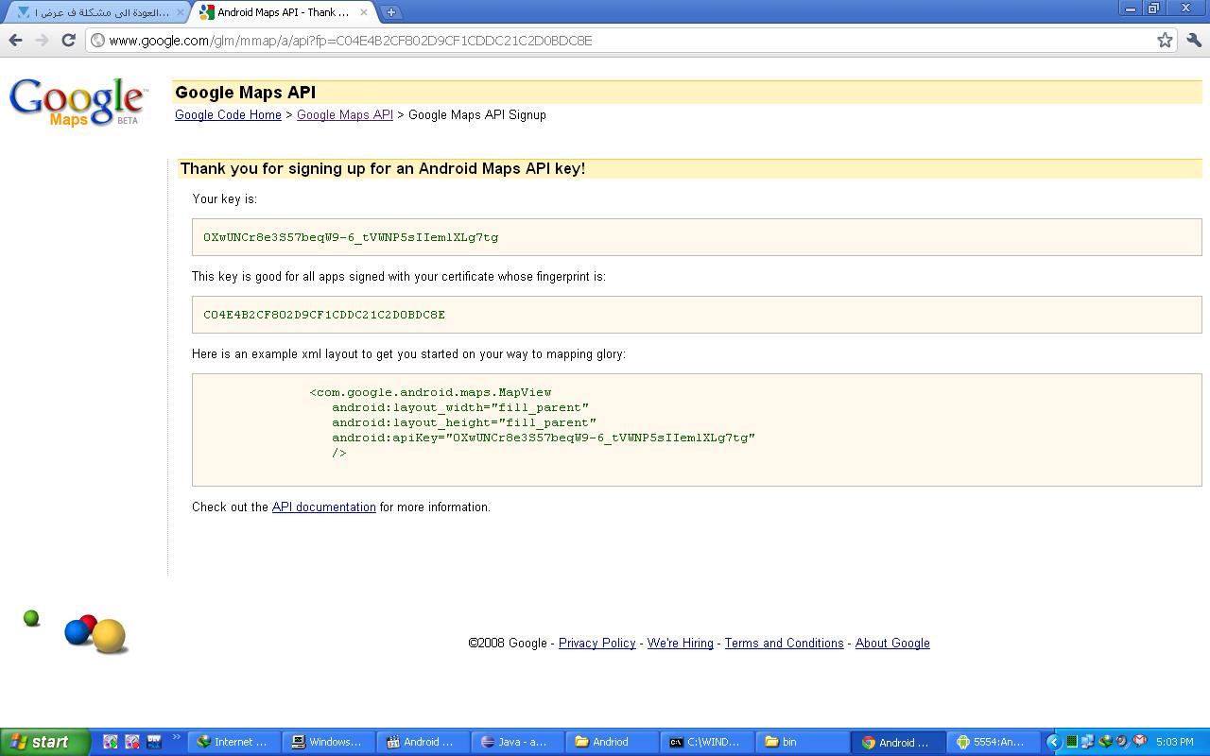This screenshot has height=756, width=1210.
Task: Bookmark this page with the star icon
Action: point(1165,40)
